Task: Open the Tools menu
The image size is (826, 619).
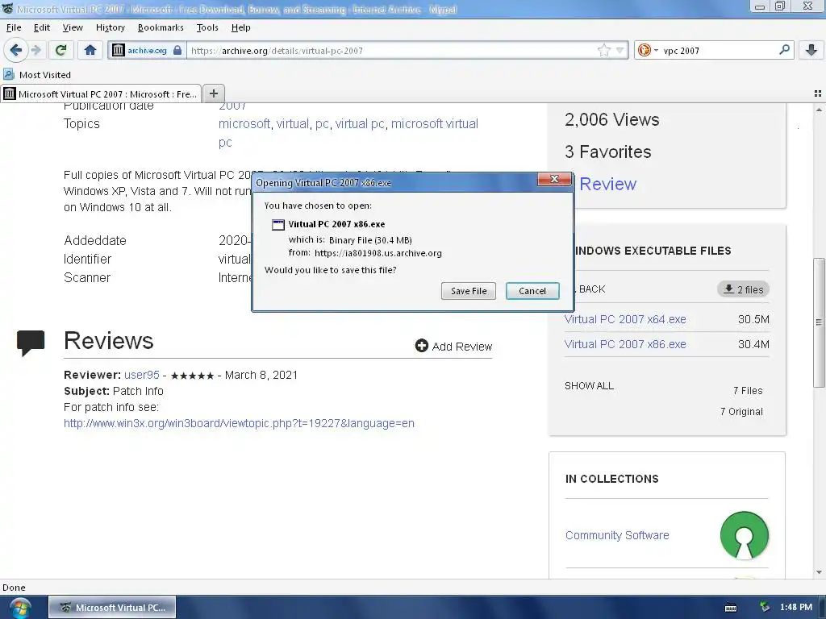Action: [207, 27]
